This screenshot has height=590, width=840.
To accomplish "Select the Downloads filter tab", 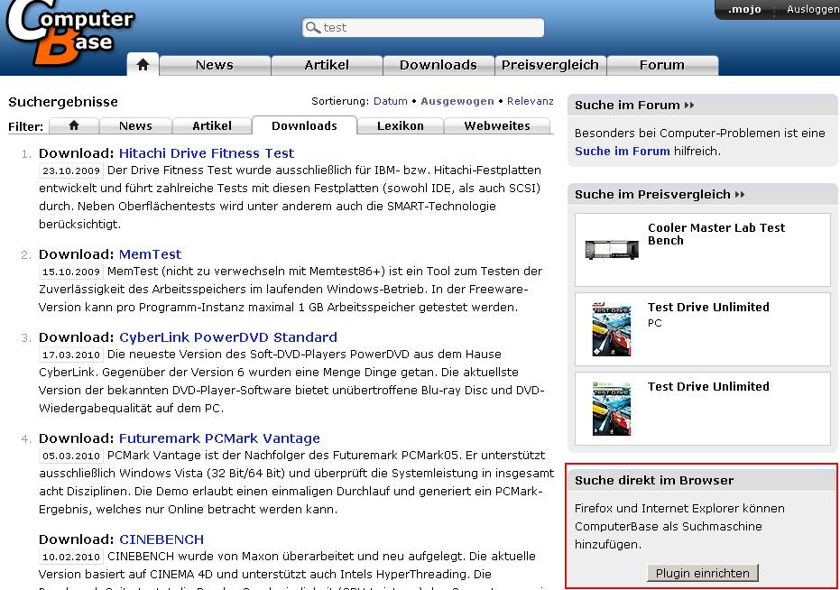I will pyautogui.click(x=304, y=125).
